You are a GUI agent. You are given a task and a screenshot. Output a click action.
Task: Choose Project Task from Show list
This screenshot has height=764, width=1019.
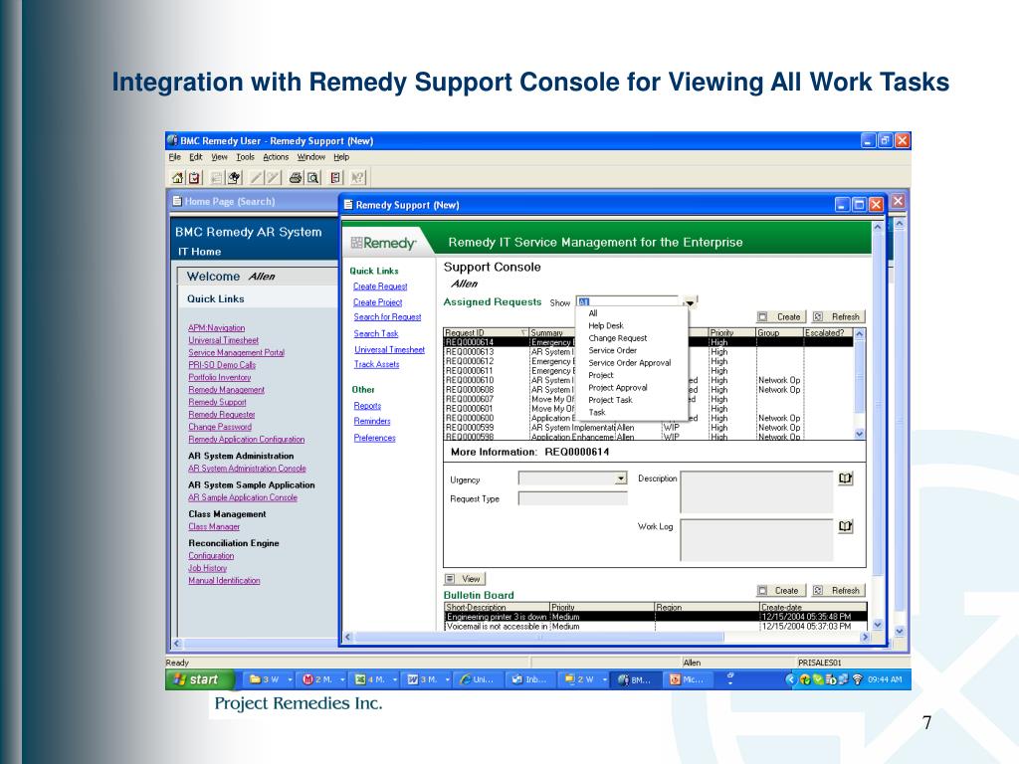[610, 400]
